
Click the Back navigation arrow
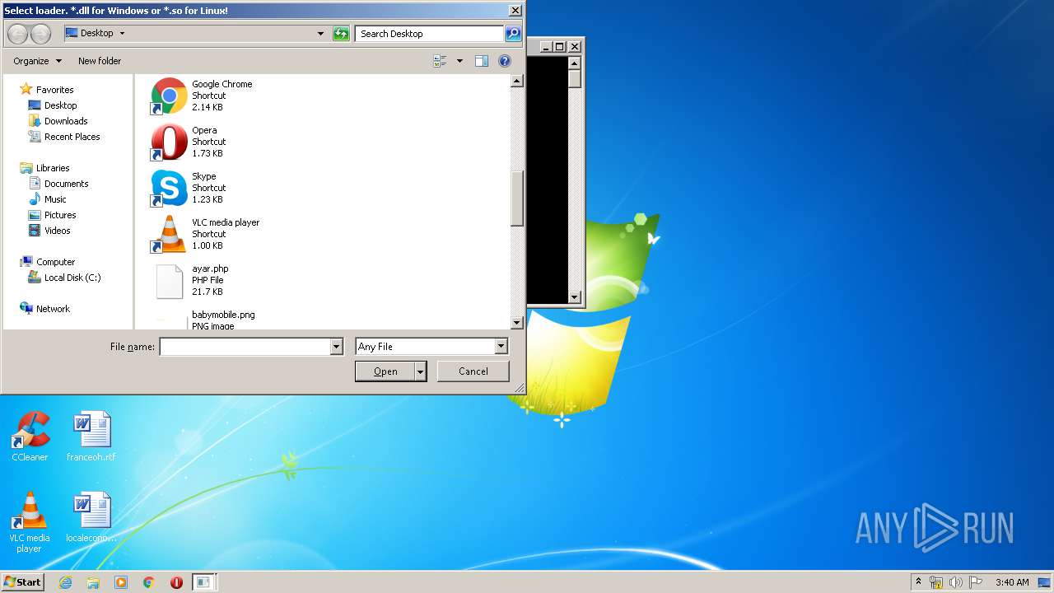click(17, 34)
